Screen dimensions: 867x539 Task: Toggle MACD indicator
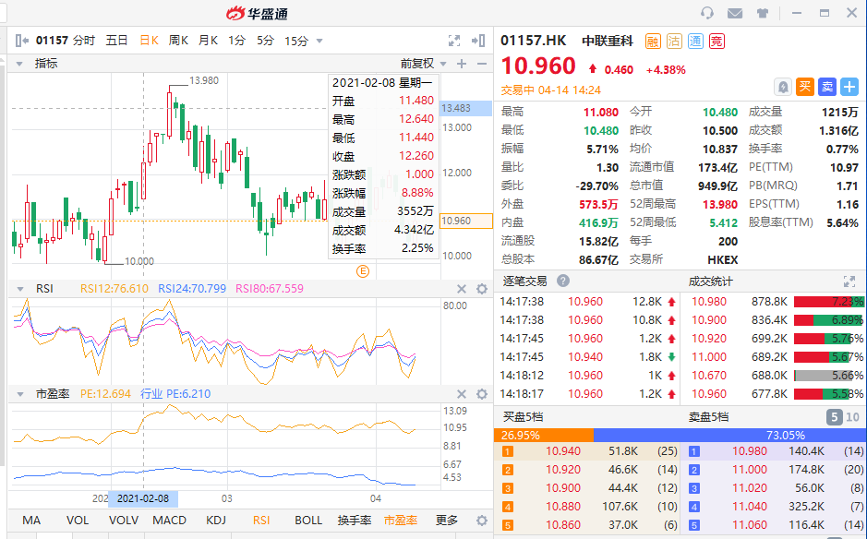pos(169,521)
